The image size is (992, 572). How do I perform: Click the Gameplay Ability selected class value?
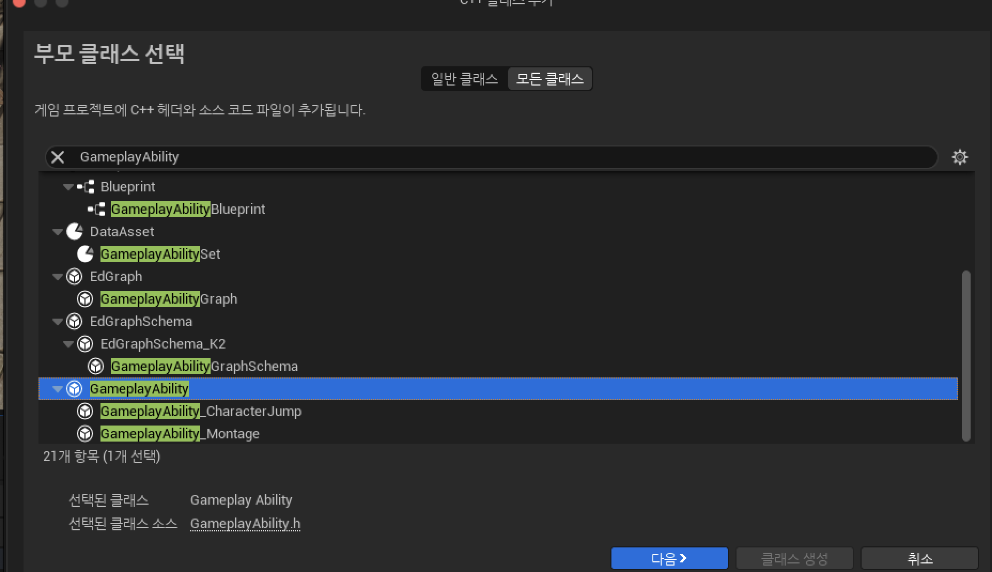pyautogui.click(x=241, y=500)
